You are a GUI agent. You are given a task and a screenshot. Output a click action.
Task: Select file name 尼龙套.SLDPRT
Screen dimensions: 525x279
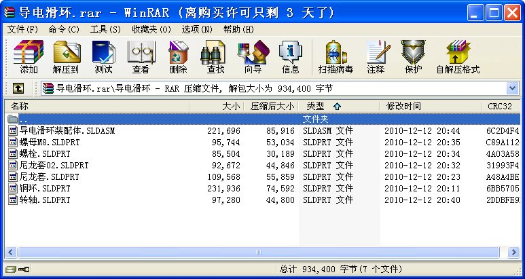click(49, 176)
